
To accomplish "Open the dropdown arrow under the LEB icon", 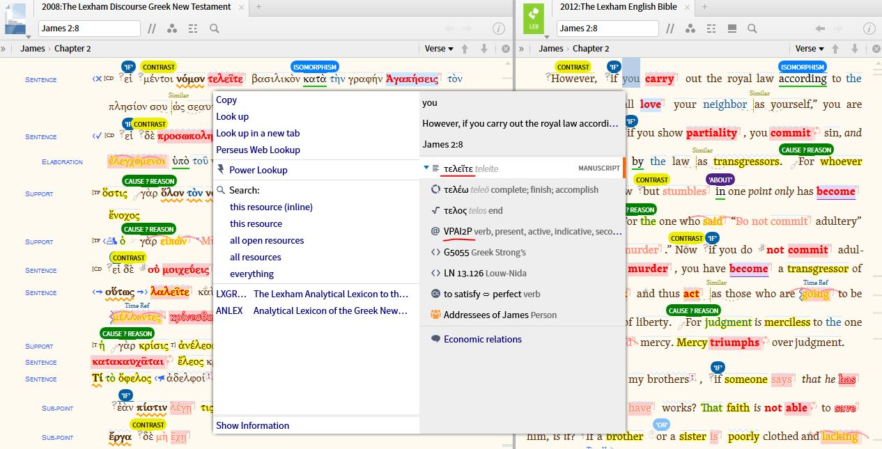I will [547, 37].
